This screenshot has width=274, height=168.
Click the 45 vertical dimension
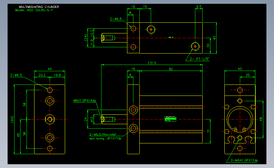pyautogui.click(x=19, y=135)
